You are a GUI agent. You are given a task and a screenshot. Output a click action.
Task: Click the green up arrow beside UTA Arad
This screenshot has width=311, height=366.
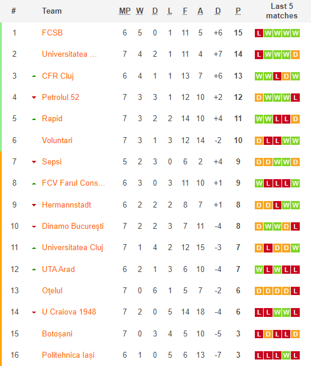tap(34, 270)
